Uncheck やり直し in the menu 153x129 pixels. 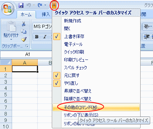tap(96, 83)
